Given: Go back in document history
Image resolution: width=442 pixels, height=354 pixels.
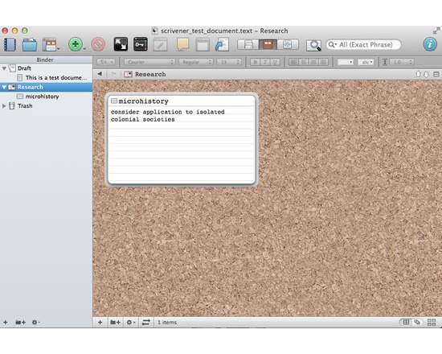Looking at the screenshot, I should (100, 74).
